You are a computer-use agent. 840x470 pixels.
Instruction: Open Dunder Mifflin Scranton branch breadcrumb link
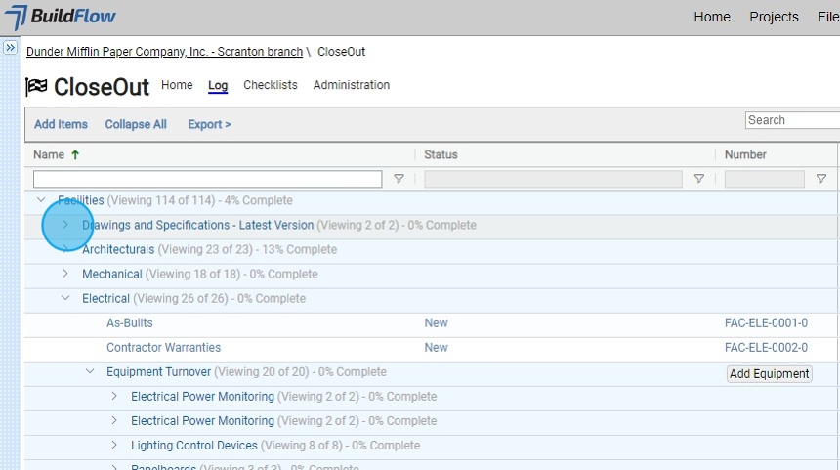164,52
